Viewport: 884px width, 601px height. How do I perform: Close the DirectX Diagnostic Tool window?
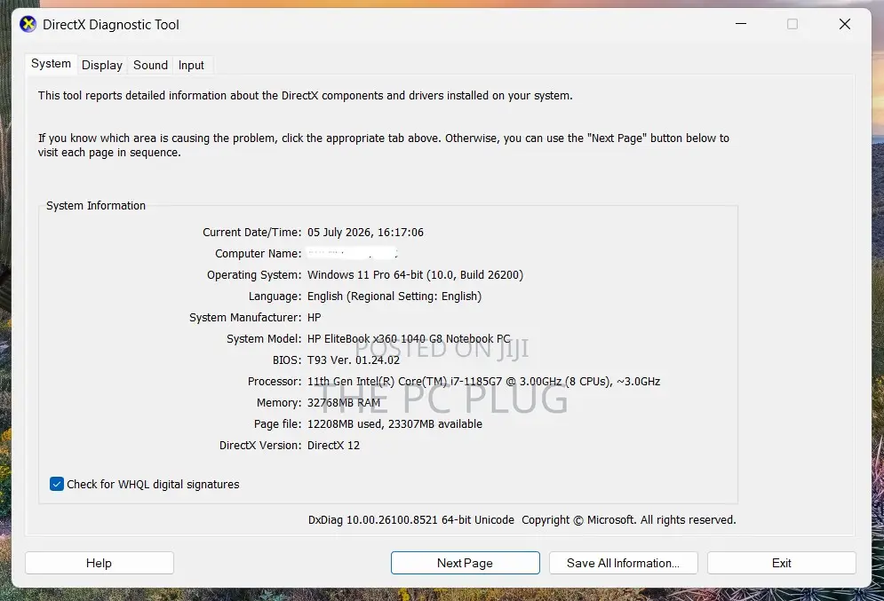tap(845, 24)
